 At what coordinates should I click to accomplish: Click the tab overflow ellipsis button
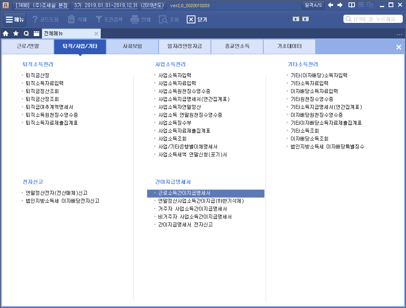pyautogui.click(x=399, y=34)
